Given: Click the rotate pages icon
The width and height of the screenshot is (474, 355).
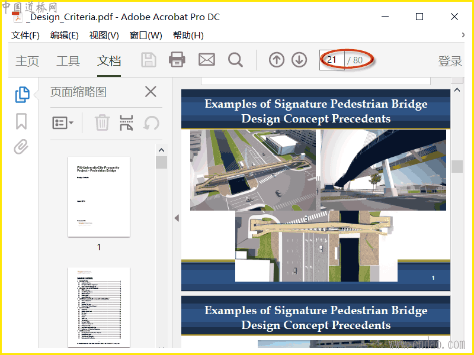Looking at the screenshot, I should point(151,123).
